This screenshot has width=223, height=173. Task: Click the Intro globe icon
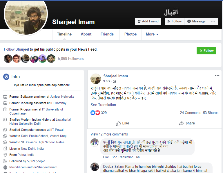click(6, 77)
